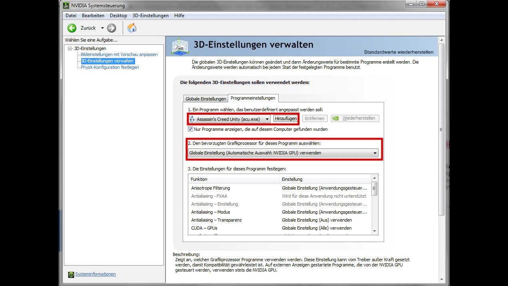The width and height of the screenshot is (508, 286).
Task: Click the settings list scroll-down arrow
Action: click(x=375, y=231)
